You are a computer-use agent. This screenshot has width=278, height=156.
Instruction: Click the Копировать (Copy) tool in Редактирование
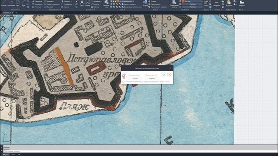tap(37, 4)
